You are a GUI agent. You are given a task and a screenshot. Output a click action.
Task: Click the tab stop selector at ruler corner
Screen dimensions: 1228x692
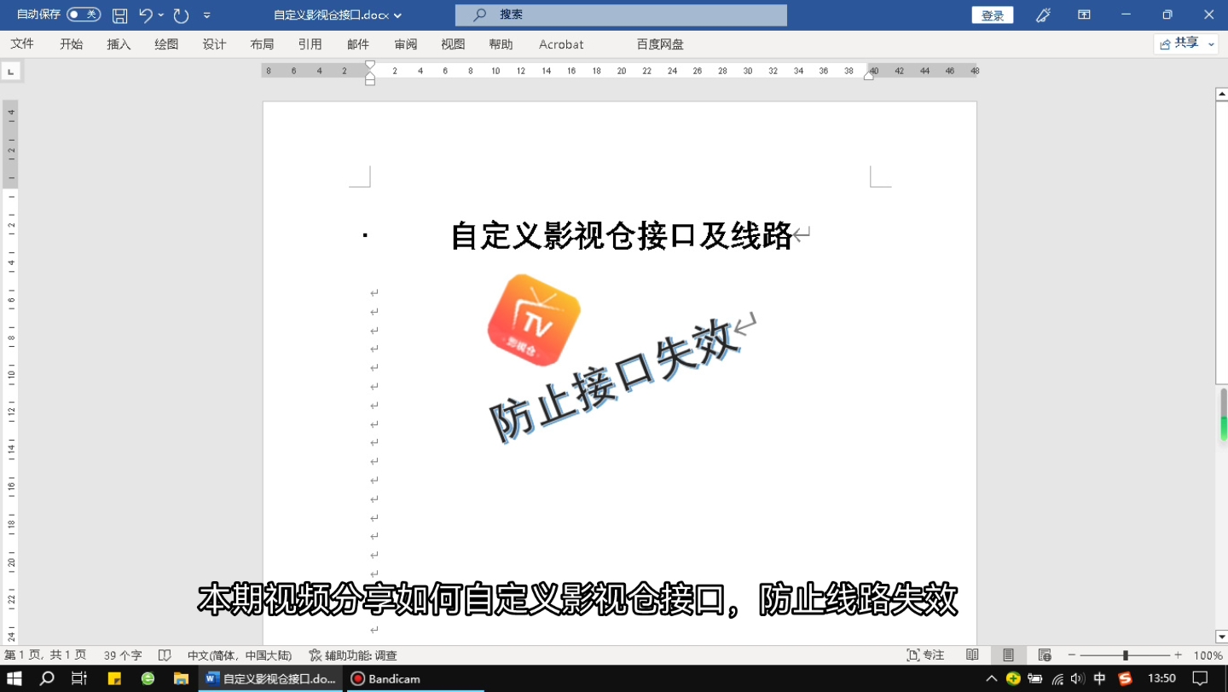pos(10,72)
